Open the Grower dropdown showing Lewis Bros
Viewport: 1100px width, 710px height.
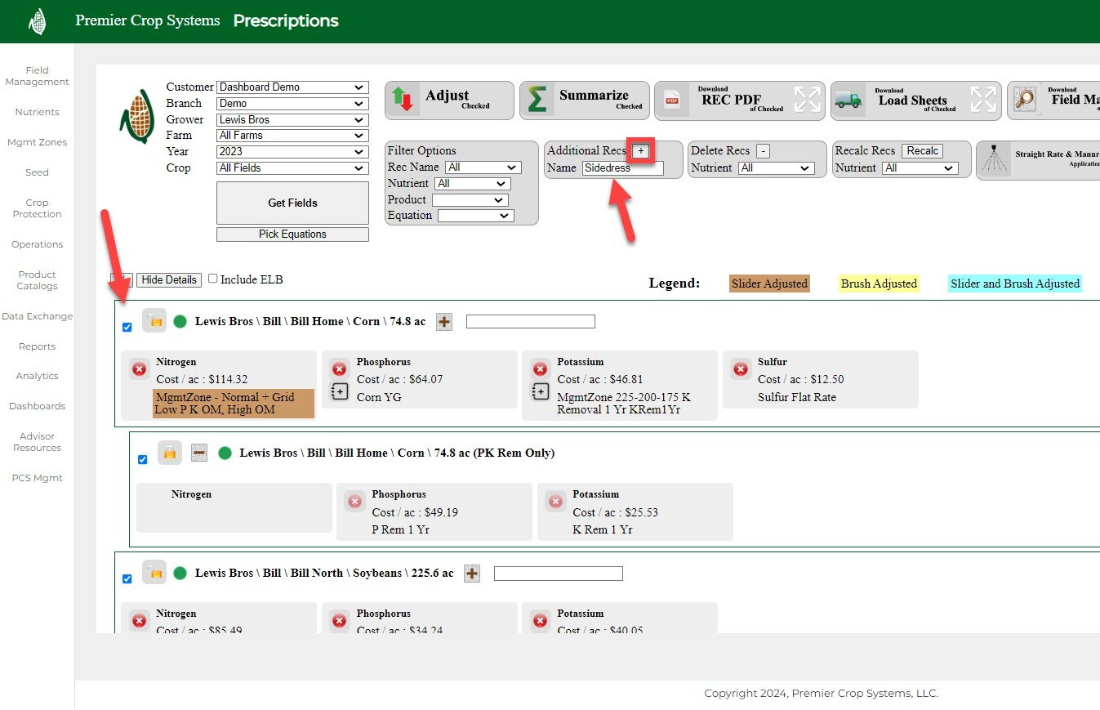292,119
